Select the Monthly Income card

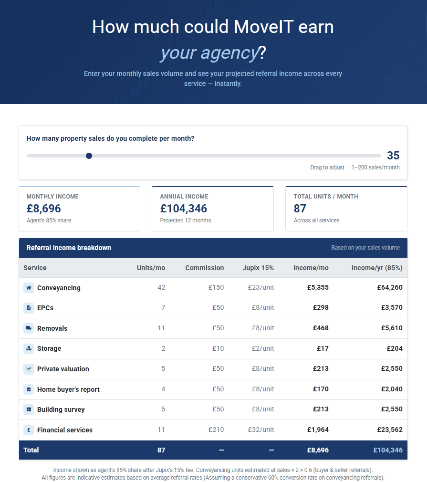(79, 209)
